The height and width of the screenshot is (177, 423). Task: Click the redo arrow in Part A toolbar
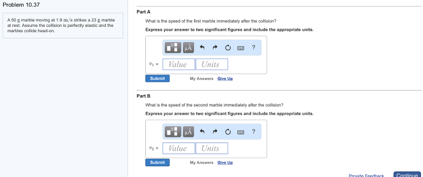215,48
